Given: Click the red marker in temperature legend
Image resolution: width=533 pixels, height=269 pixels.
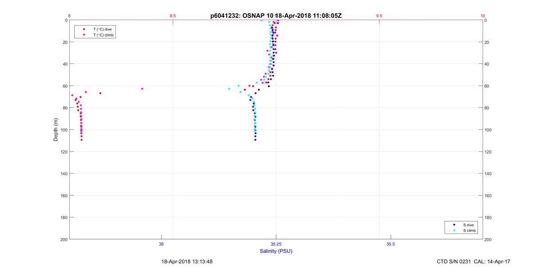Looking at the screenshot, I should coord(84,29).
